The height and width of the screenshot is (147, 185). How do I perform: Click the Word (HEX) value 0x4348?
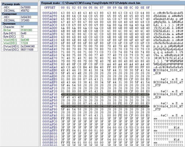click(x=25, y=40)
